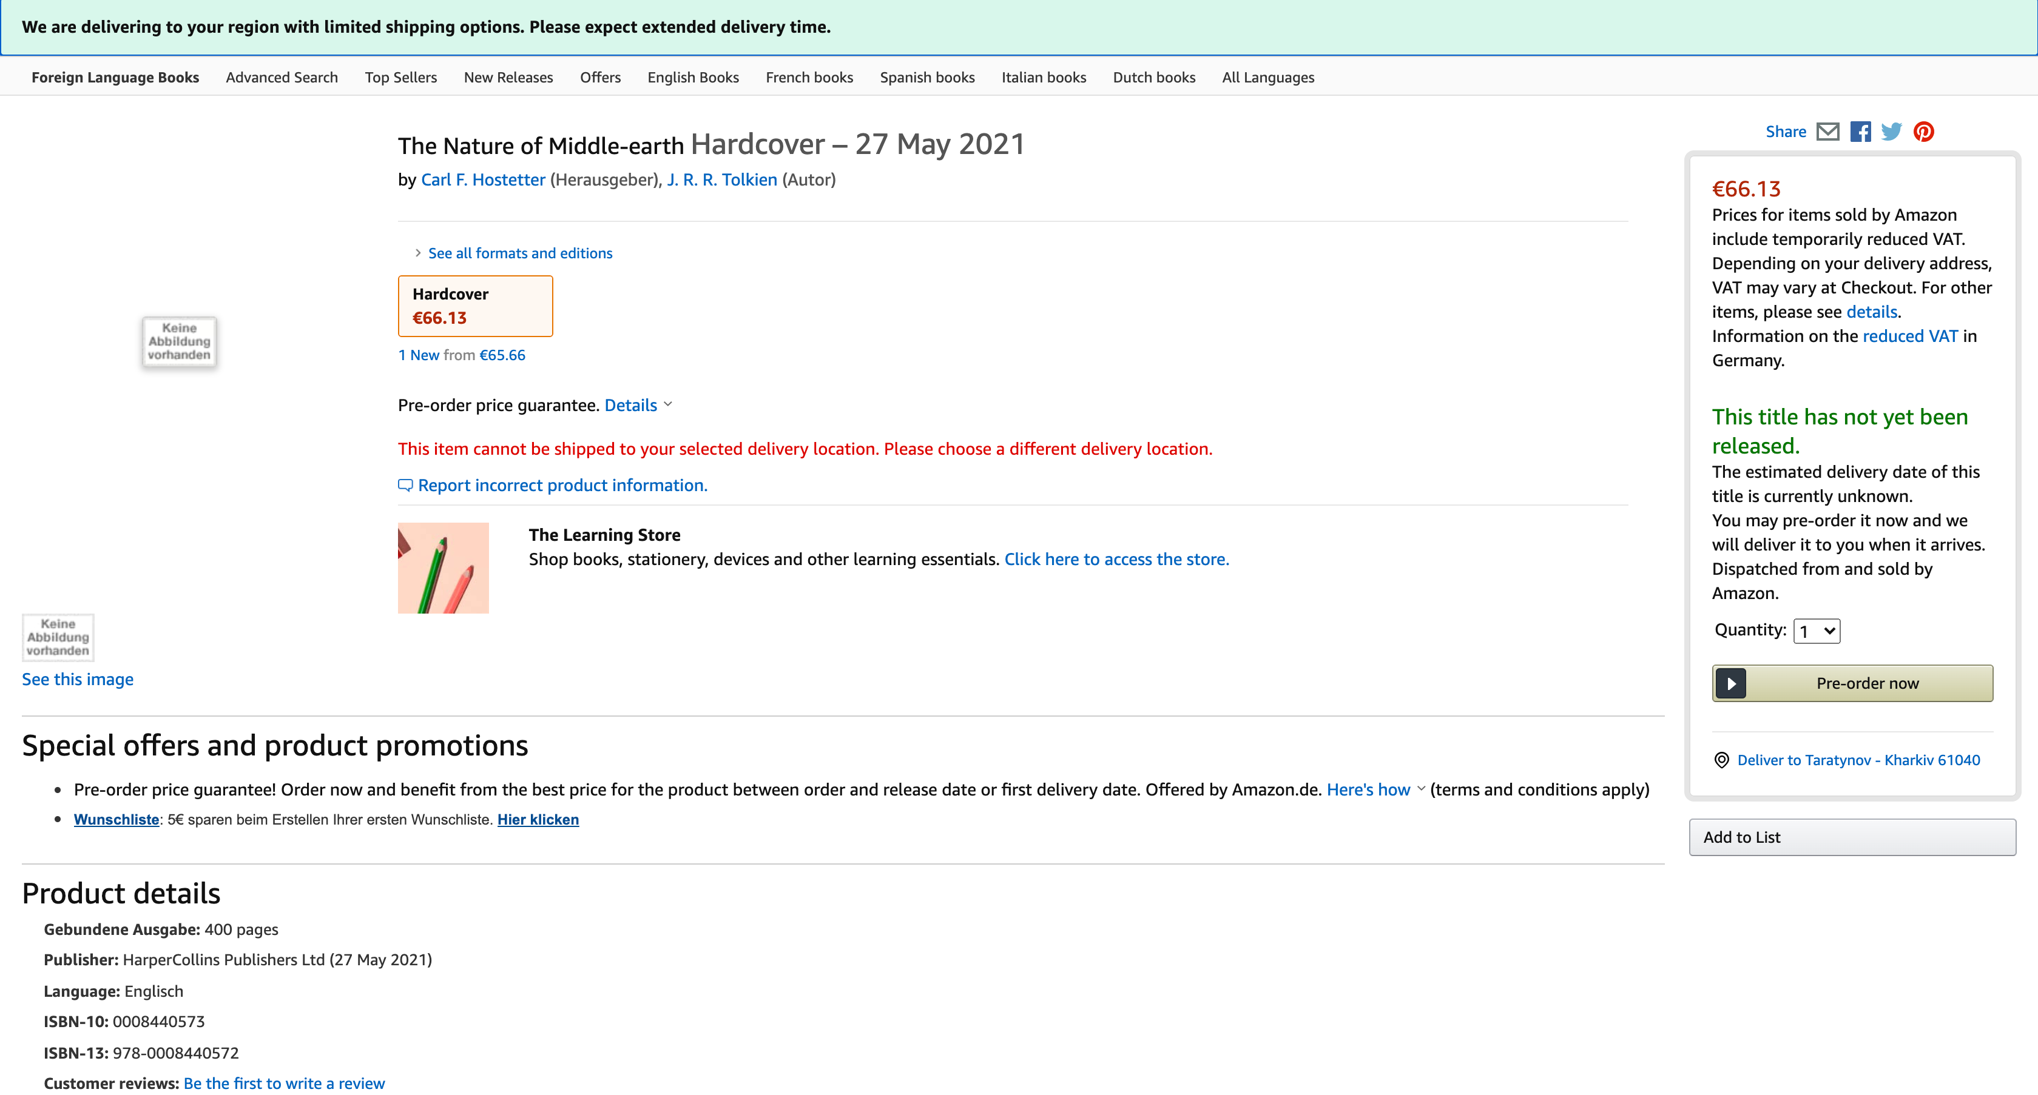
Task: Click The Nature of Middle-earth title
Action: pyautogui.click(x=541, y=146)
